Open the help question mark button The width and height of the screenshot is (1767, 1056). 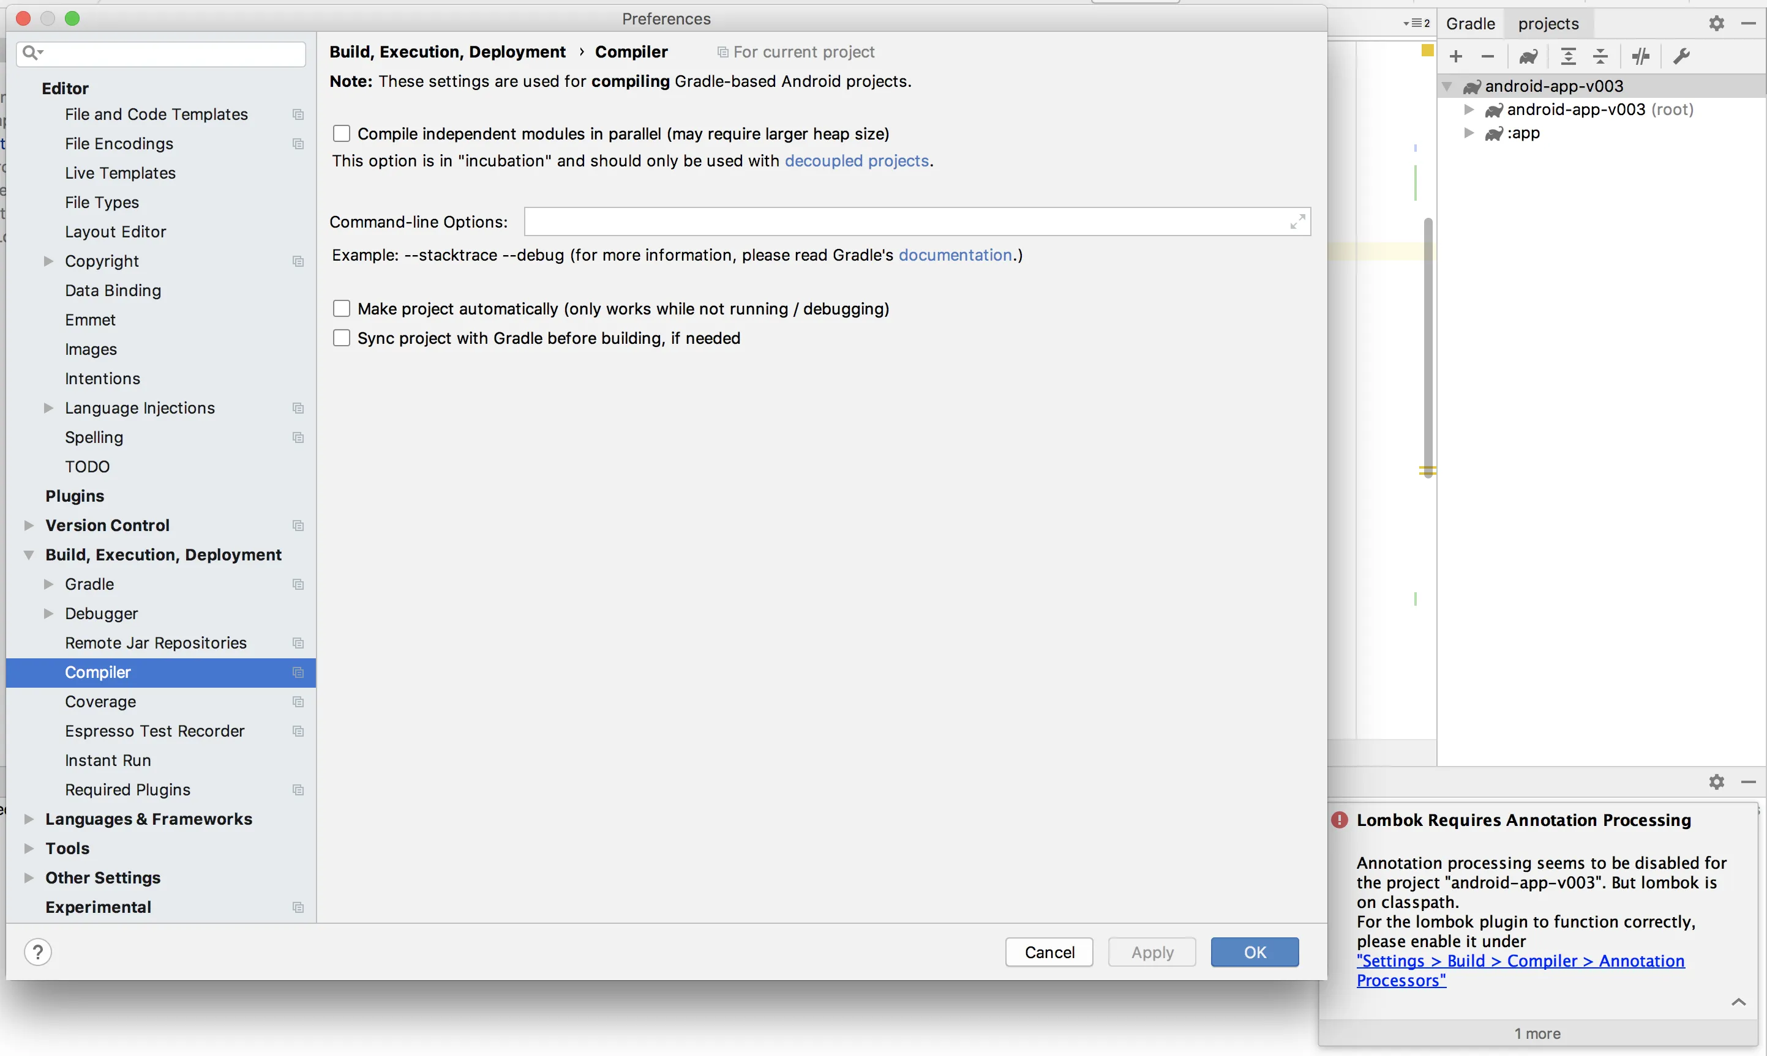click(x=38, y=952)
